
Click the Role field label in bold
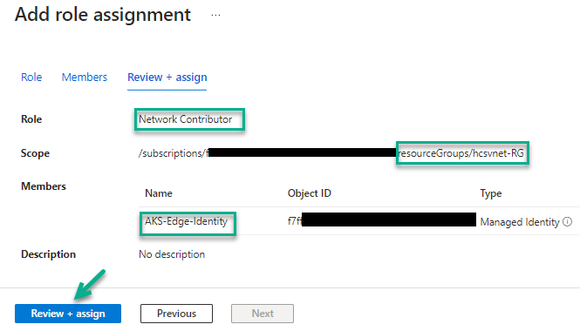click(31, 119)
